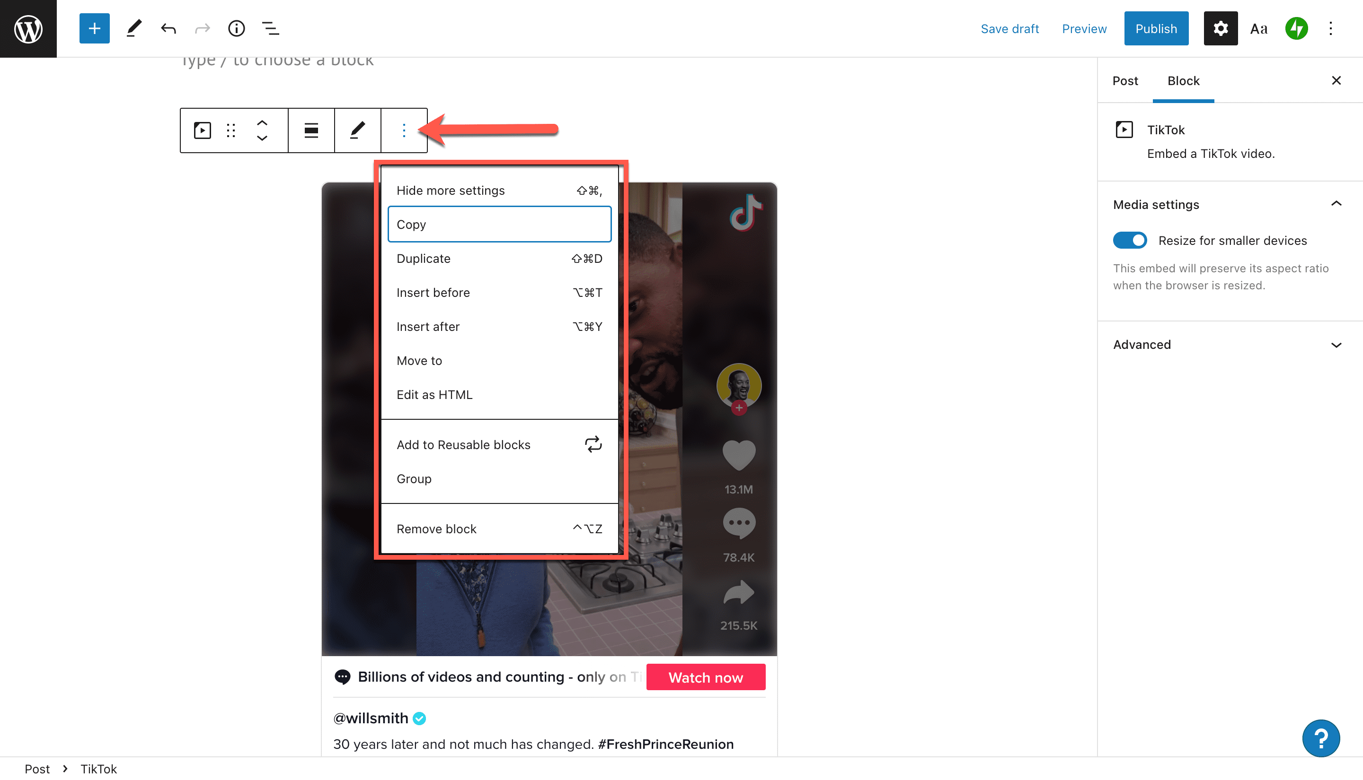Click the undo arrow icon
This screenshot has height=780, width=1363.
[x=168, y=28]
